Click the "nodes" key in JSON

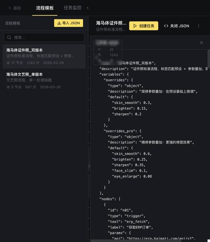(x=107, y=199)
